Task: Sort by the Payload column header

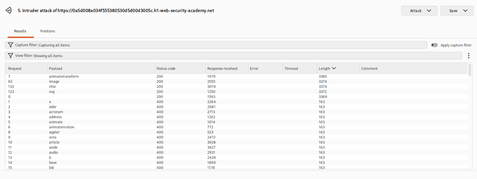Action: click(101, 68)
